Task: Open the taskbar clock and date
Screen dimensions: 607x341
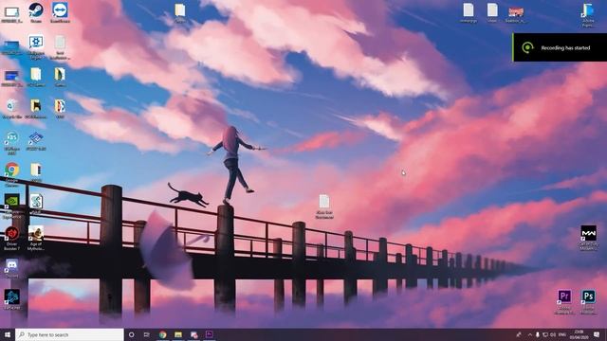Action: [579, 334]
